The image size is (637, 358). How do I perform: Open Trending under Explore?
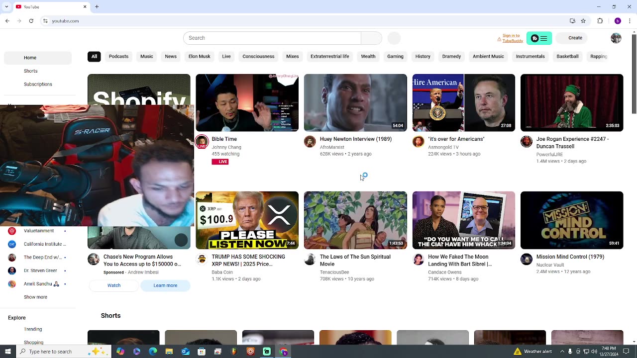(33, 330)
